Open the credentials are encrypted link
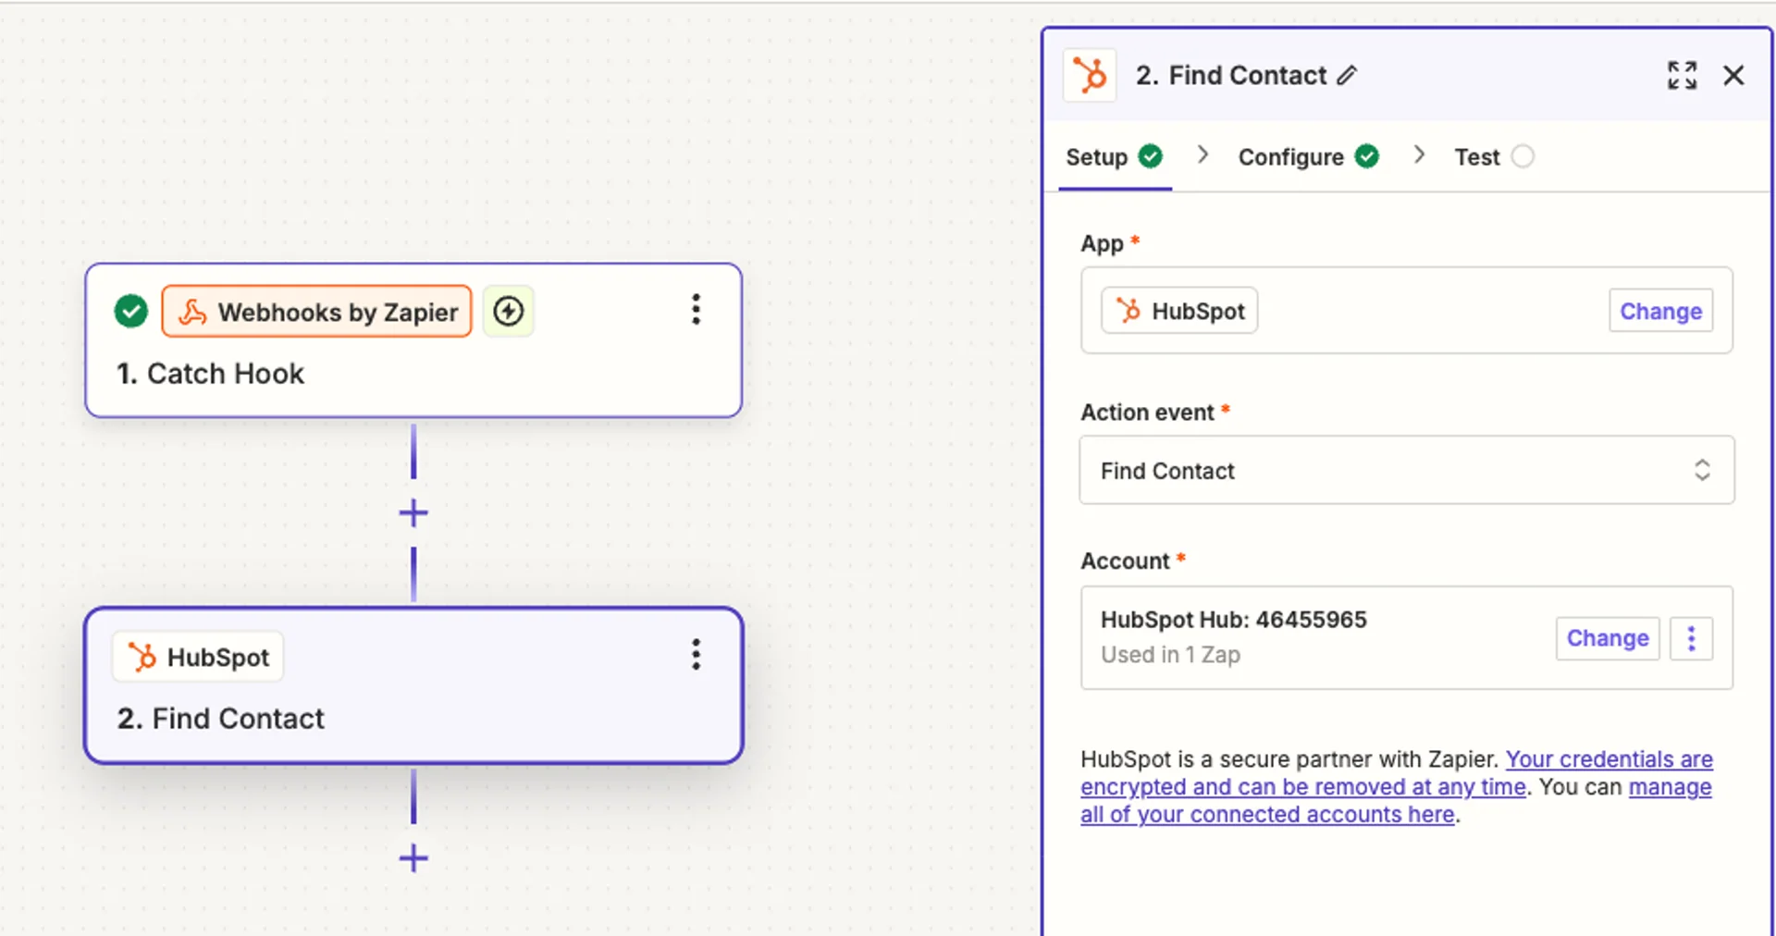Image resolution: width=1776 pixels, height=936 pixels. (1397, 773)
